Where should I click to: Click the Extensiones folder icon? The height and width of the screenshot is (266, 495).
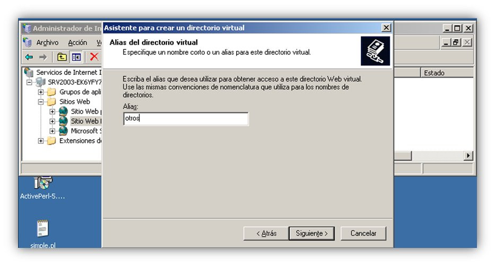[x=51, y=141]
